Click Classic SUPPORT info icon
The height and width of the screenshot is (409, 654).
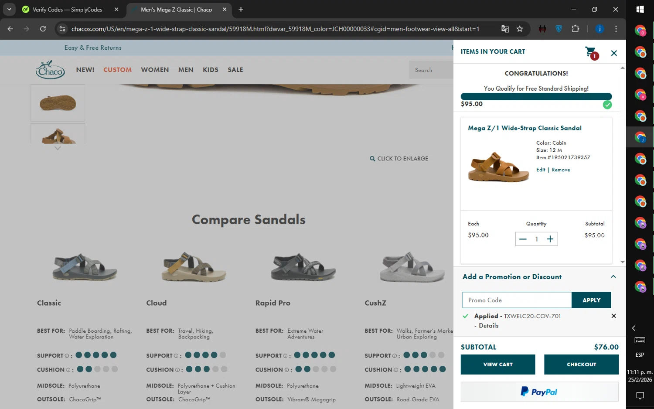pos(67,356)
